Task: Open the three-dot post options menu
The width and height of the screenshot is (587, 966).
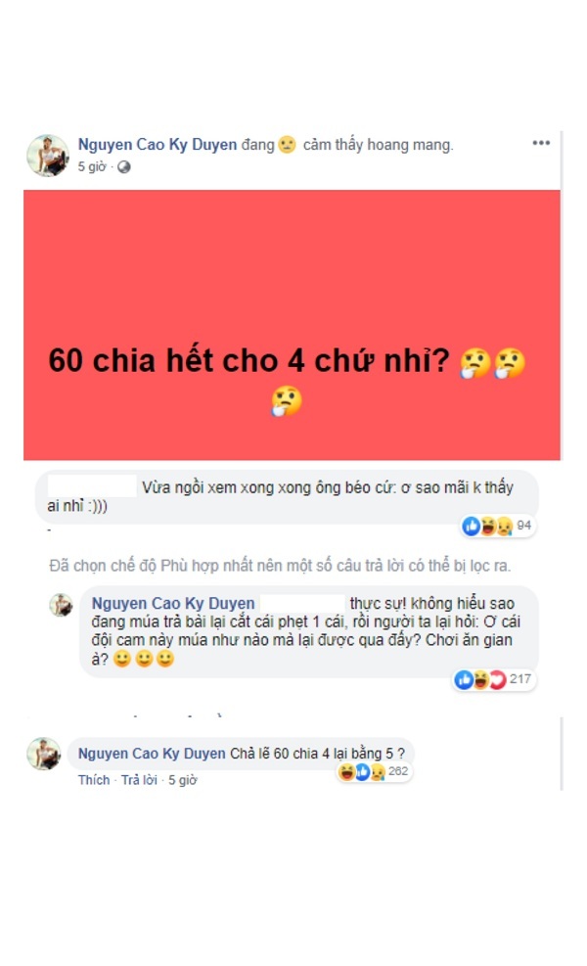Action: click(x=540, y=143)
